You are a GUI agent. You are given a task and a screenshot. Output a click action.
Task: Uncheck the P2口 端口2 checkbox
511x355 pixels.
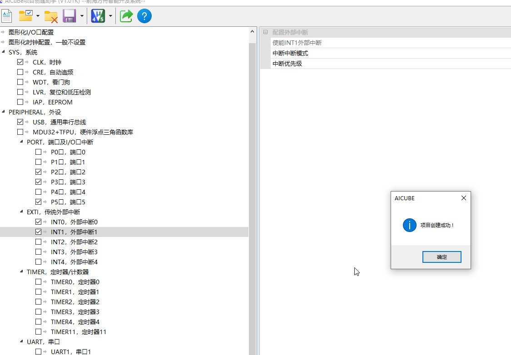tap(39, 172)
